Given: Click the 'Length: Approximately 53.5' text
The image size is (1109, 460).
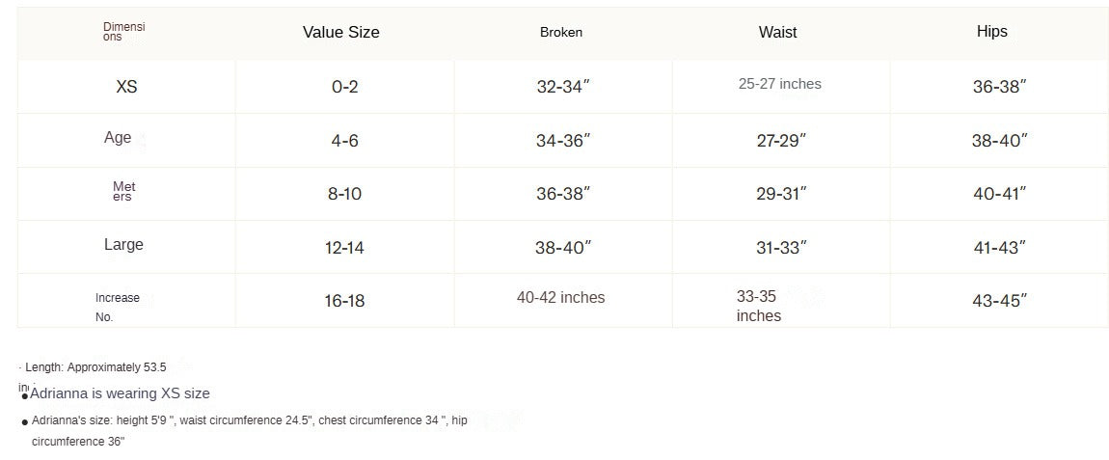Looking at the screenshot, I should pyautogui.click(x=95, y=367).
